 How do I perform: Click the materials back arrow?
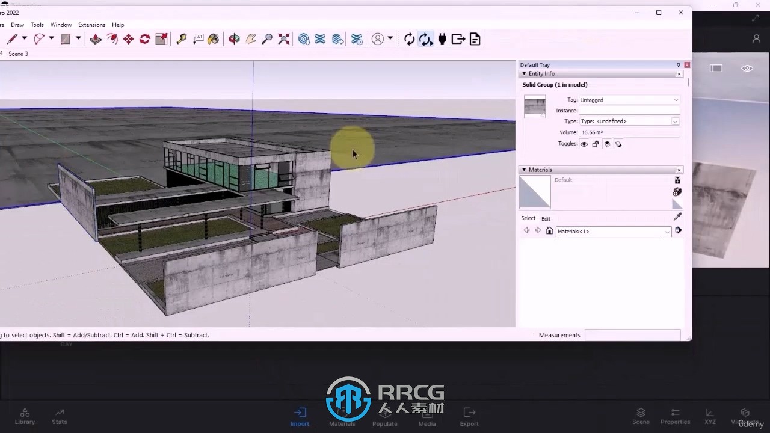coord(526,231)
